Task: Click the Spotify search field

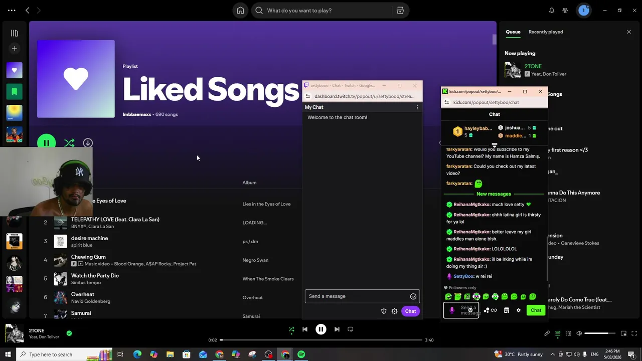Action: [x=322, y=11]
